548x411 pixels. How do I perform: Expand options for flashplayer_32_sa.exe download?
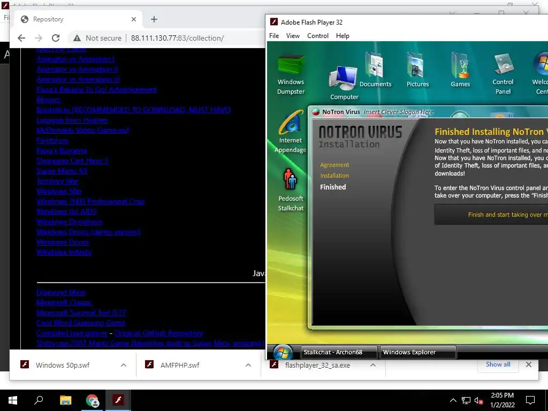(x=373, y=365)
